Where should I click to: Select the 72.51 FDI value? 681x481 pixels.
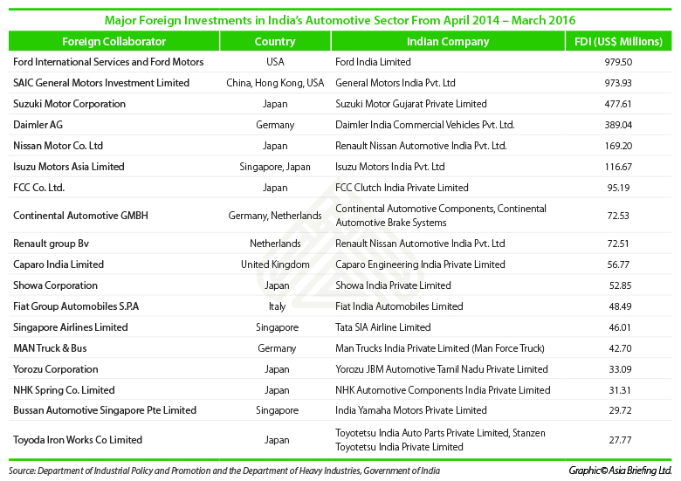click(x=618, y=244)
